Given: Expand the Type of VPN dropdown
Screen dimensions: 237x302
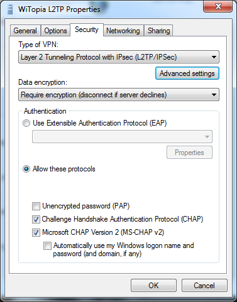Looking at the screenshot, I should [x=119, y=57].
